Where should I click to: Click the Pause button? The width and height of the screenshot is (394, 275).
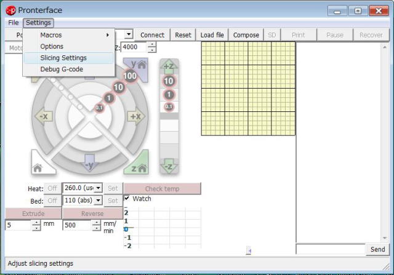pos(335,35)
